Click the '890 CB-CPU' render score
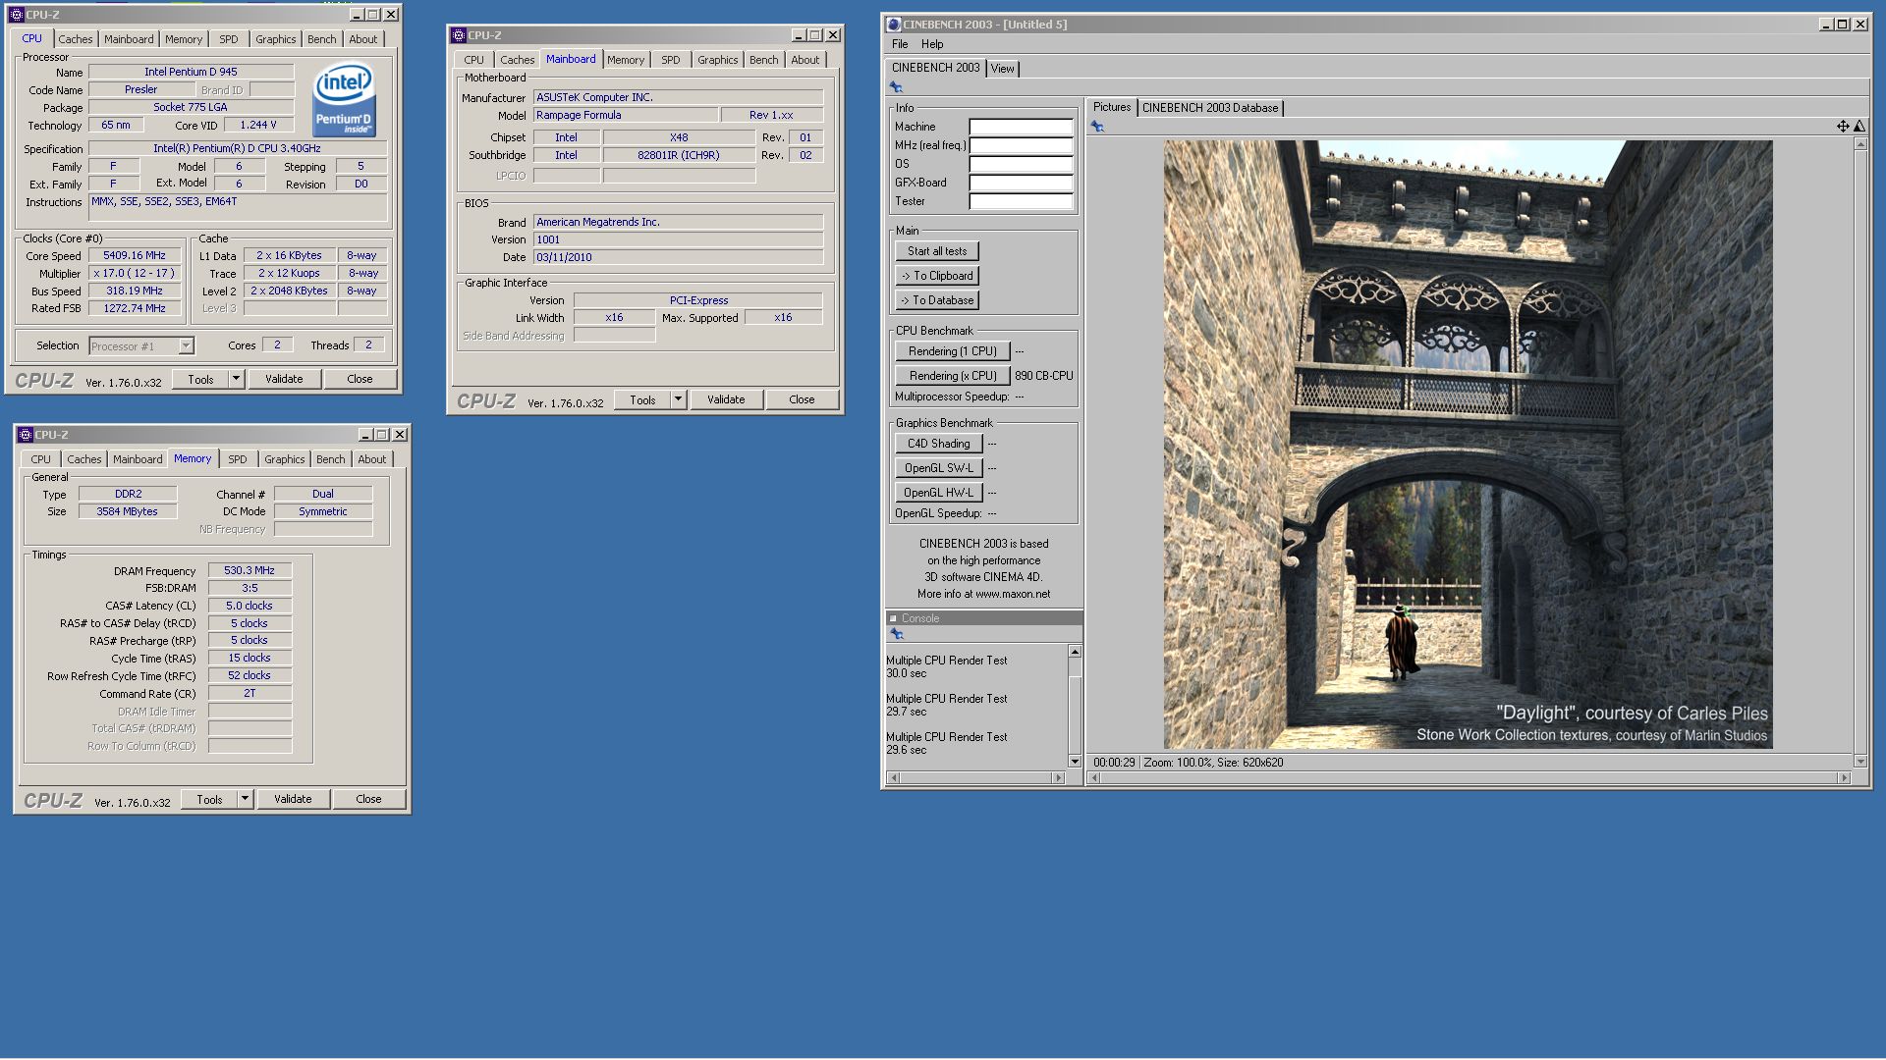Screen dimensions: 1886x1060 pos(1044,376)
